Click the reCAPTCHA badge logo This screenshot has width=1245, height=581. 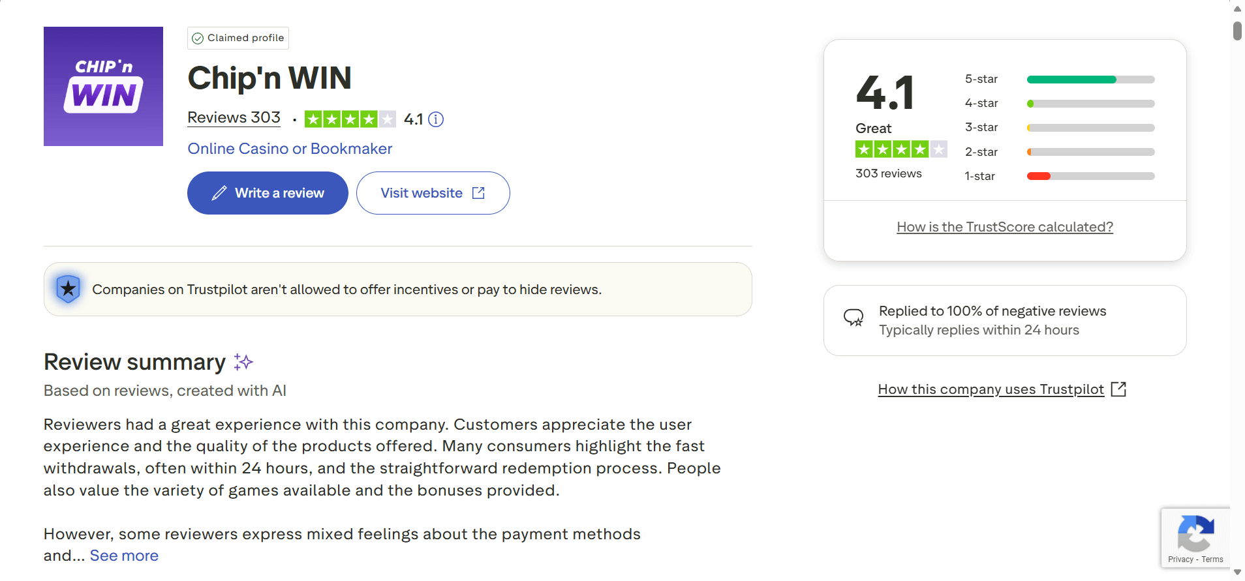coord(1195,535)
